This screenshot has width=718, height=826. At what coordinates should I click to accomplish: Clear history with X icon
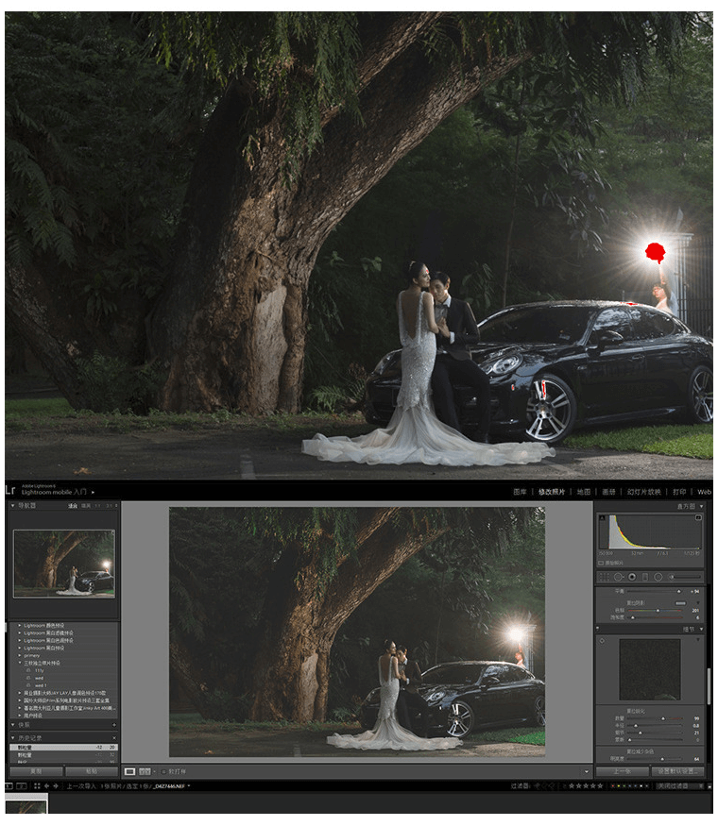(x=114, y=738)
